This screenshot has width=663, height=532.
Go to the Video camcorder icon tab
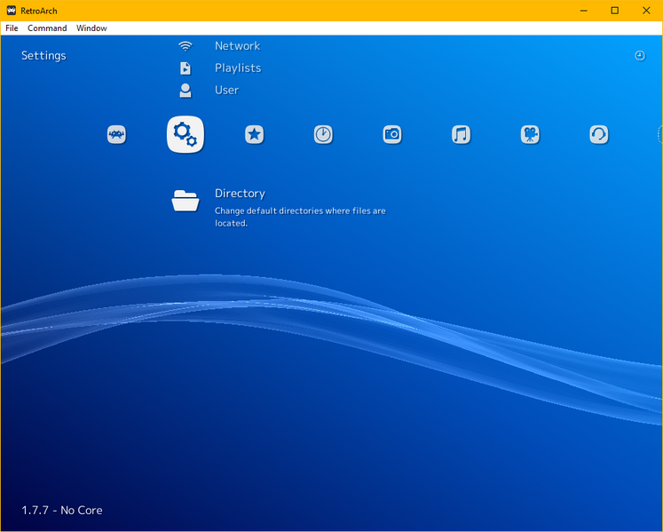click(530, 134)
